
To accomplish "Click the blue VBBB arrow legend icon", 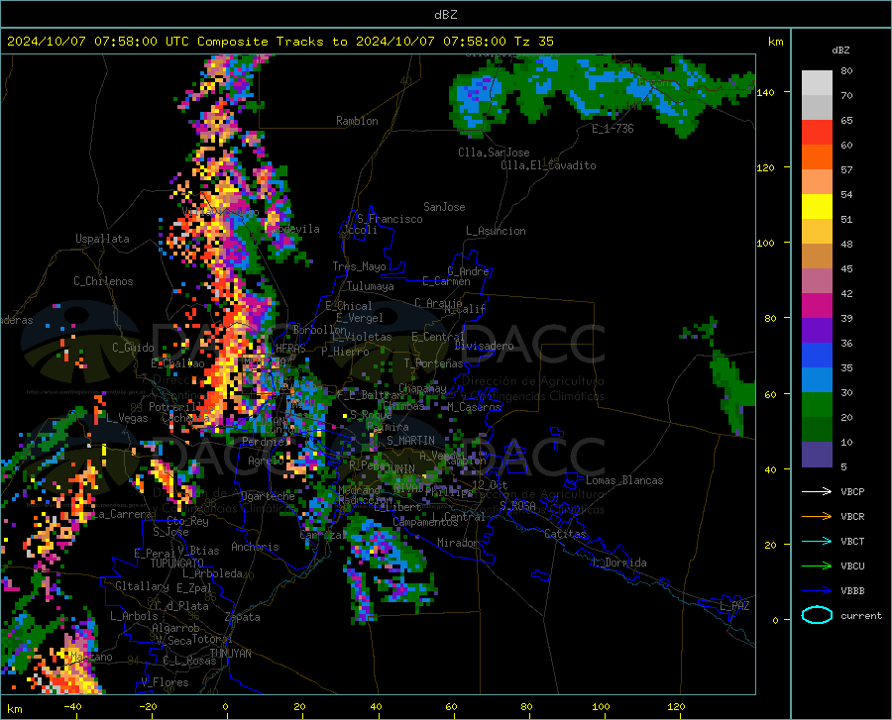I will point(817,591).
